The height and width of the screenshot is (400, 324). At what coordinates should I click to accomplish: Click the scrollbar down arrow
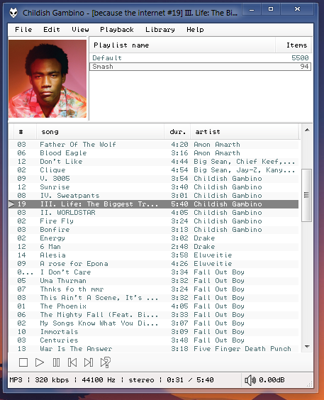coord(307,347)
